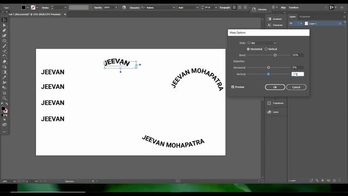Click Layer 1 thumbnail icon
Image resolution: width=348 pixels, height=196 pixels.
[307, 23]
